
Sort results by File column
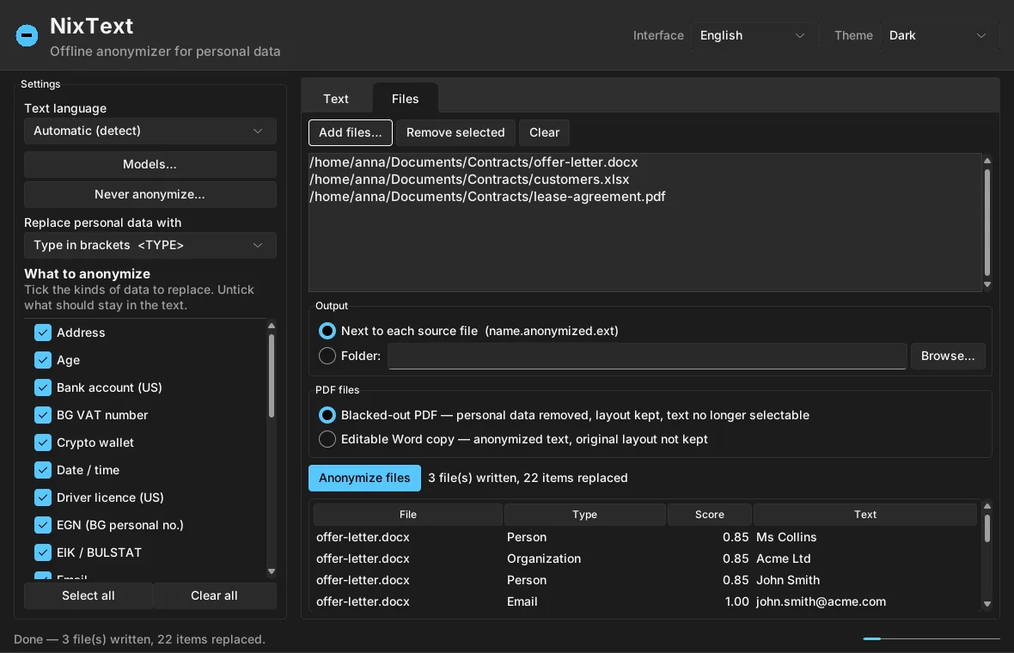click(408, 515)
